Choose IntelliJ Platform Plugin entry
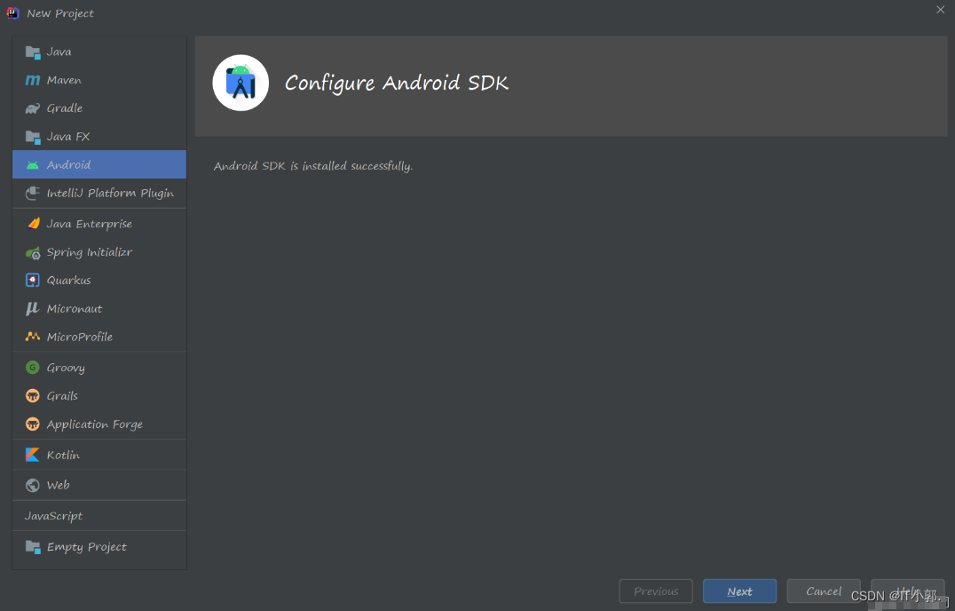Screen dimensions: 955x611 tap(110, 193)
